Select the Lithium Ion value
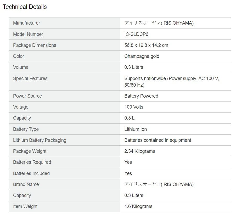 click(136, 129)
